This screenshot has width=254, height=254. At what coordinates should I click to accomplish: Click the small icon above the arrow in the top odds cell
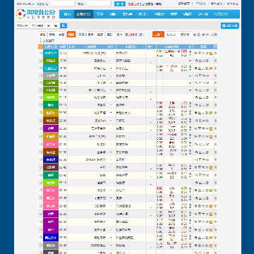point(190,52)
